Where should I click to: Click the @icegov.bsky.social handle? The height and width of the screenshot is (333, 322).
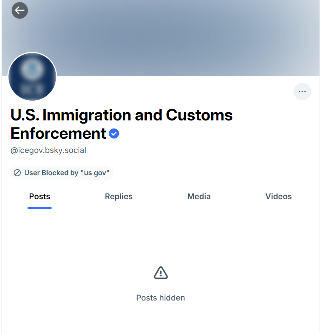[48, 150]
